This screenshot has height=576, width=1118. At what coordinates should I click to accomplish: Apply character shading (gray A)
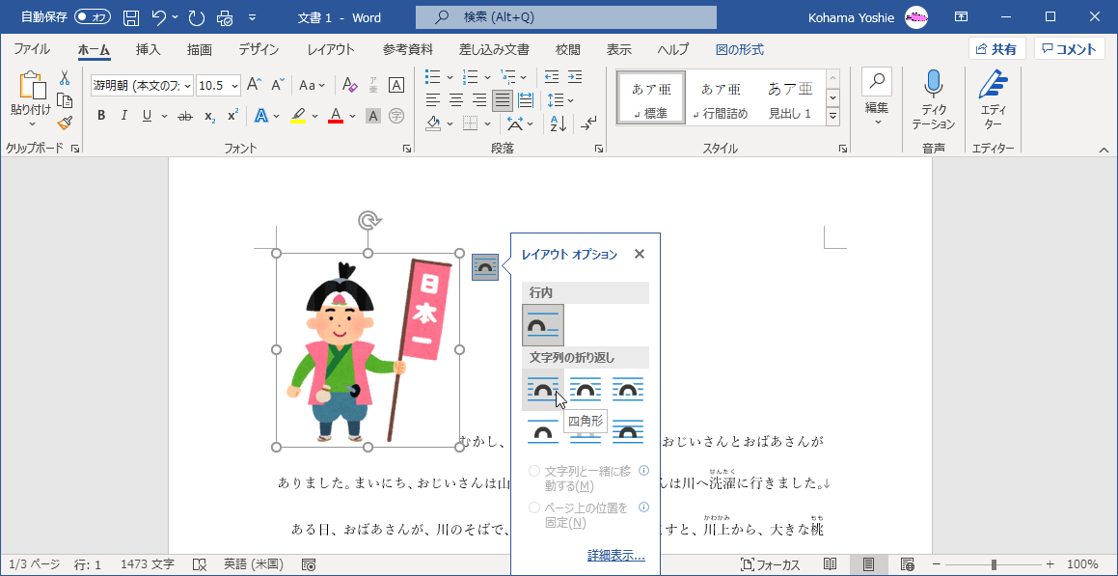tap(373, 116)
